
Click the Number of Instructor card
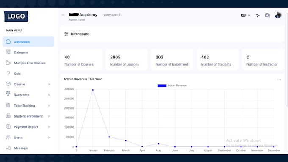pyautogui.click(x=263, y=60)
